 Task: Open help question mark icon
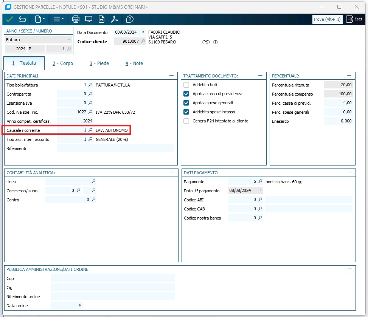coord(130,19)
